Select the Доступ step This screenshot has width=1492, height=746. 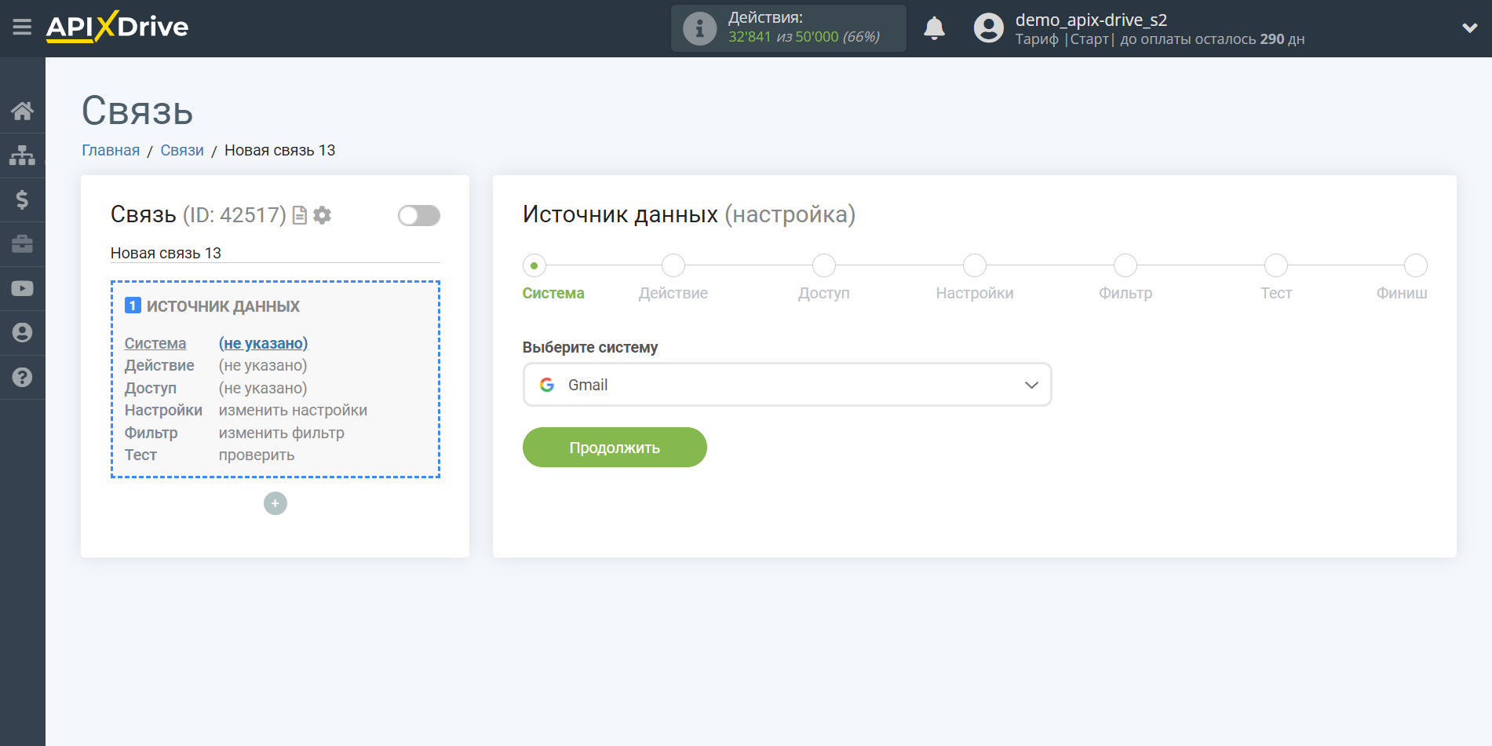(x=824, y=265)
